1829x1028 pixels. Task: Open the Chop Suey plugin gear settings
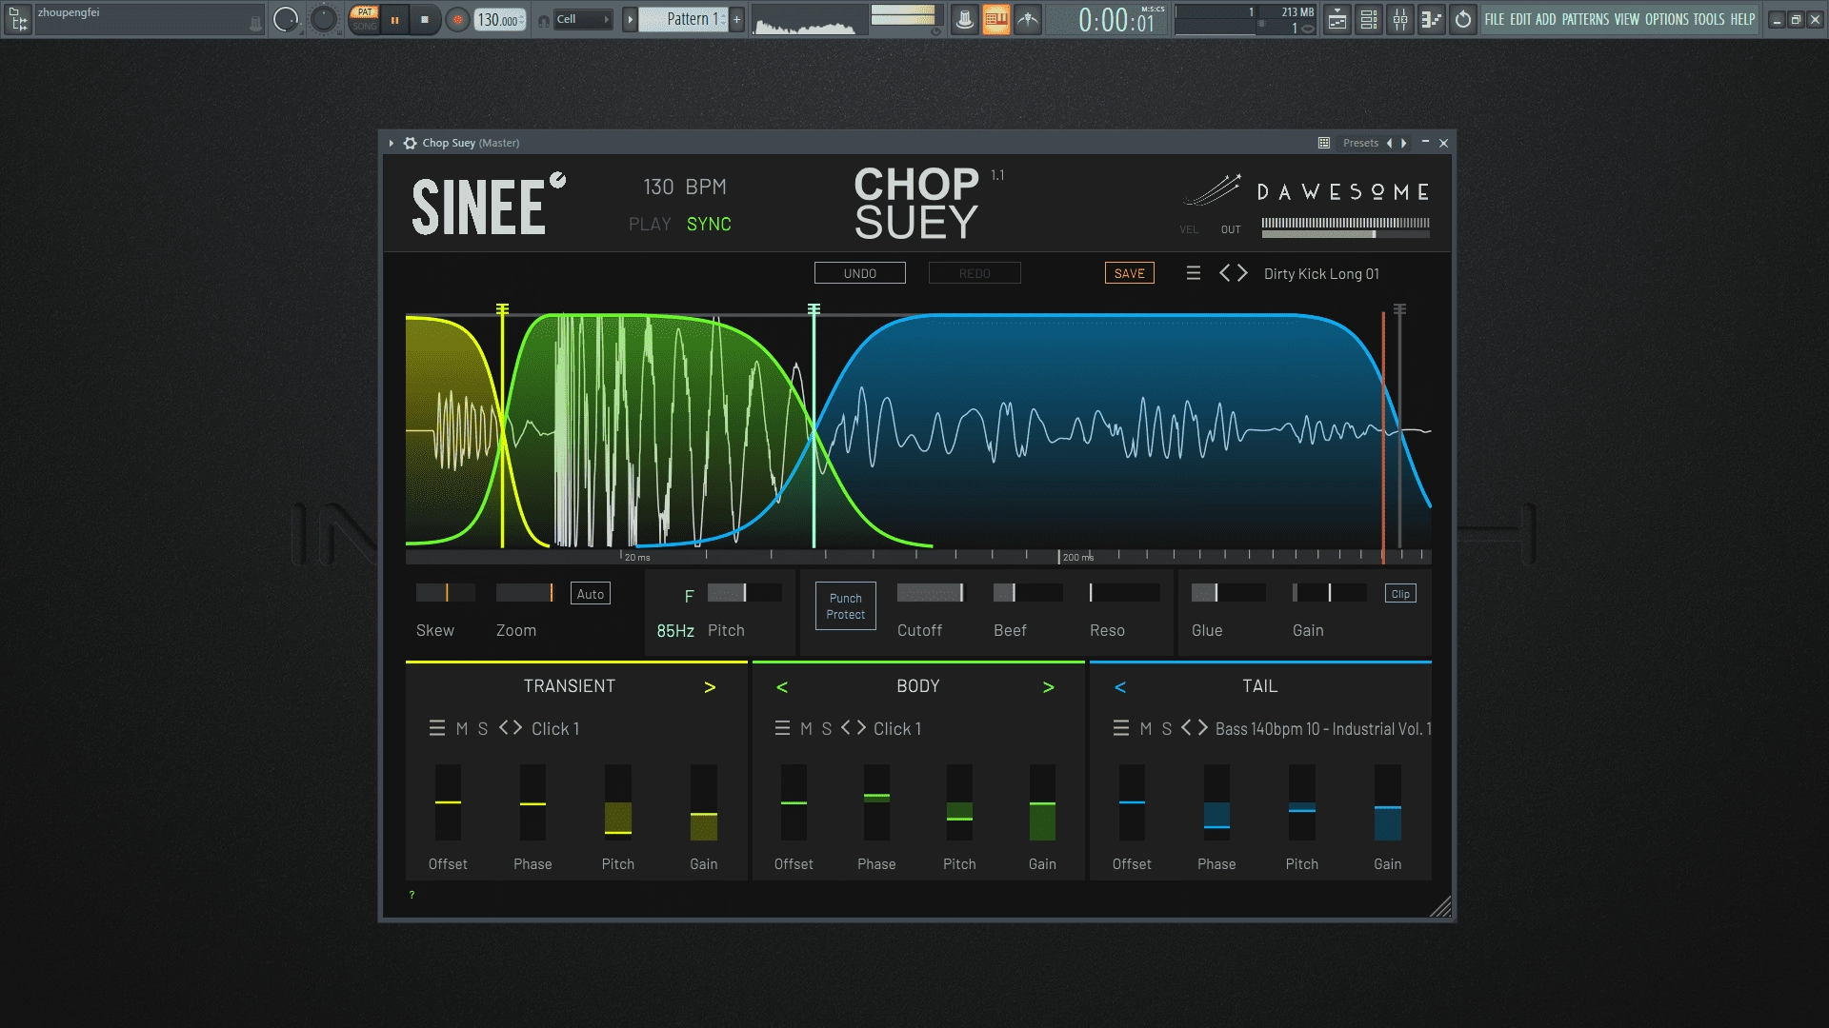[410, 143]
